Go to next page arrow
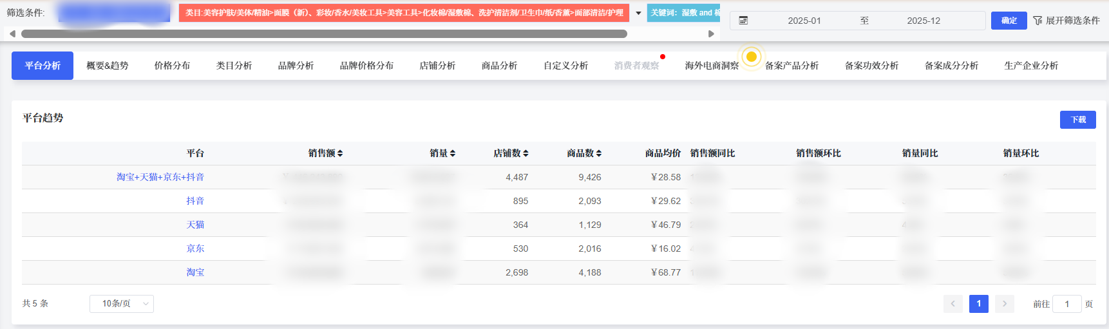This screenshot has height=329, width=1109. [1004, 304]
